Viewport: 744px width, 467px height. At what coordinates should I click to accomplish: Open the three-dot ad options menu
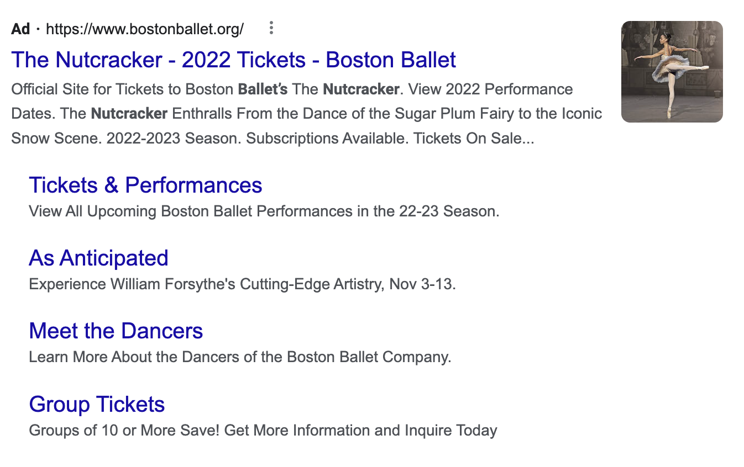[x=271, y=28]
